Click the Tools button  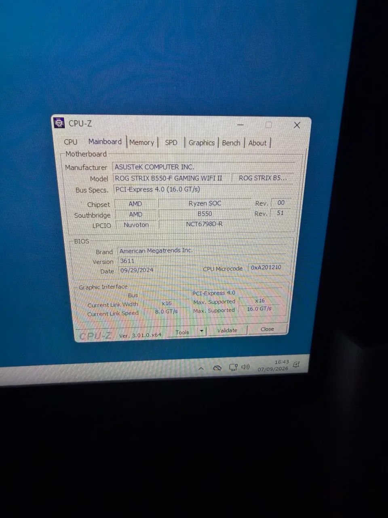pyautogui.click(x=182, y=332)
